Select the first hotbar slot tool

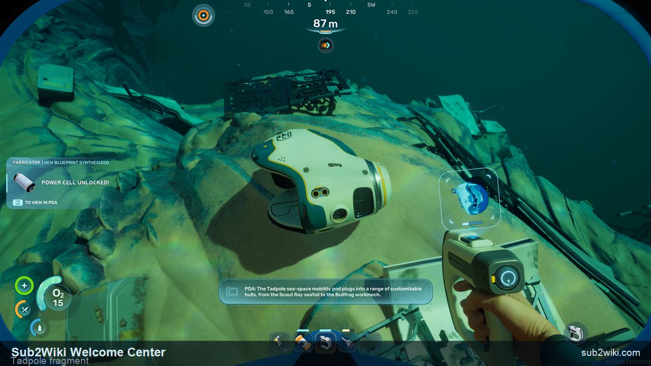pos(281,343)
